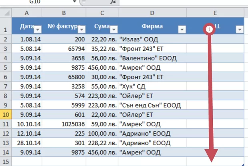The height and width of the screenshot is (166, 248).
Task: Open the Фирма column filter dropdown
Action: pyautogui.click(x=181, y=30)
